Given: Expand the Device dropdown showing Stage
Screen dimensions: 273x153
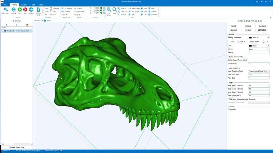Looking at the screenshot, I should (258, 49).
